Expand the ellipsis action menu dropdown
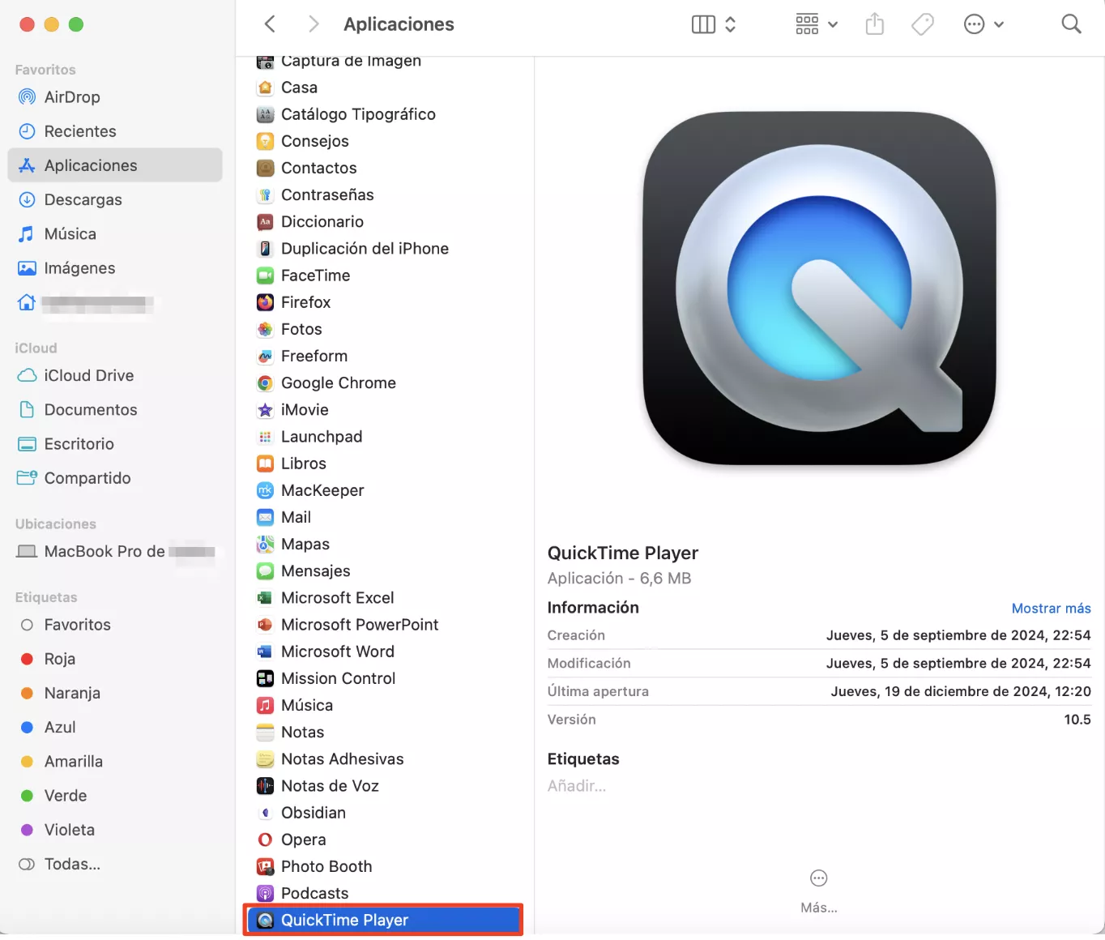 click(983, 24)
